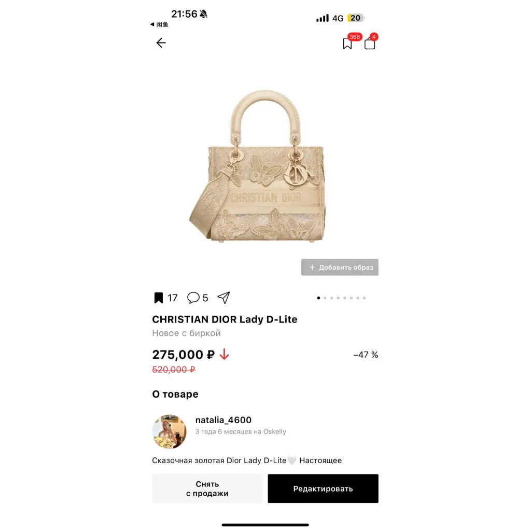Tap the crossed-out 520,000 ₽ price
This screenshot has width=531, height=531.
click(174, 369)
